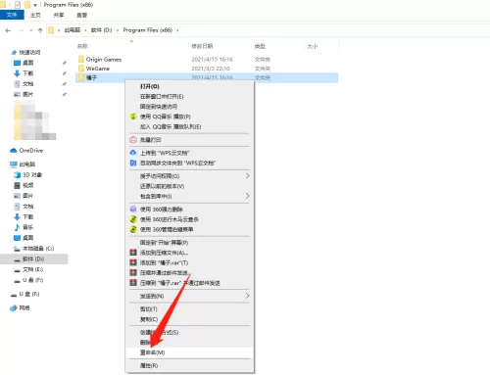Click breadcrumb chevron after 此电脑
The width and height of the screenshot is (490, 375).
[85, 30]
